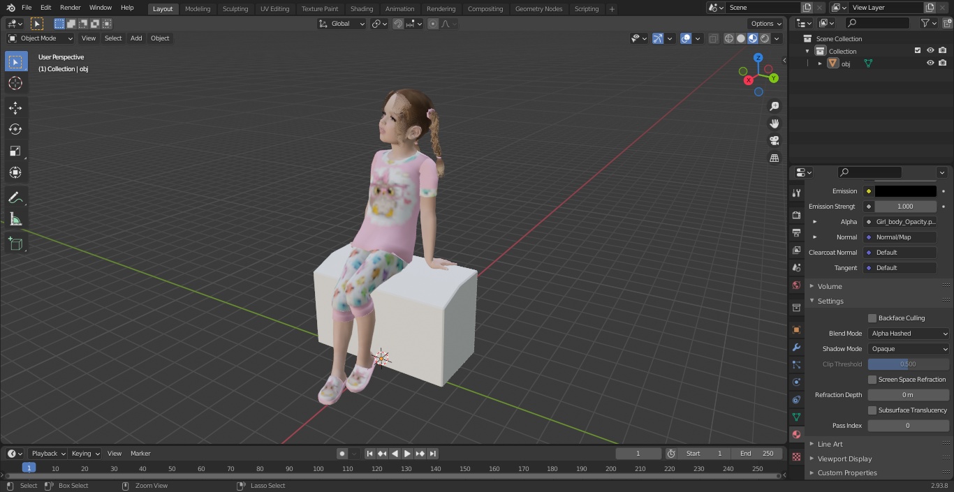Click the black Emission color swatch

pos(906,191)
